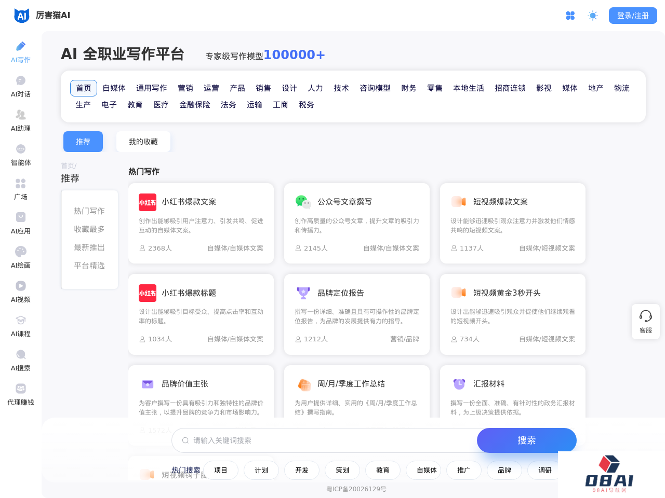Open the AI写作 sidebar pen icon
The height and width of the screenshot is (498, 665).
point(21,47)
